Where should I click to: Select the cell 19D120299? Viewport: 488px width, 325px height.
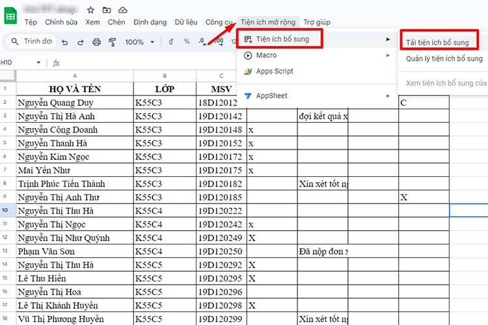click(221, 318)
